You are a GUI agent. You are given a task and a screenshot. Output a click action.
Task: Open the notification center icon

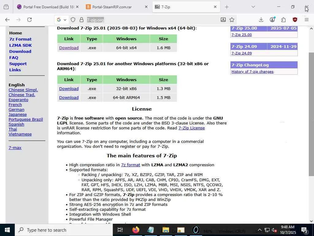pos(304,230)
